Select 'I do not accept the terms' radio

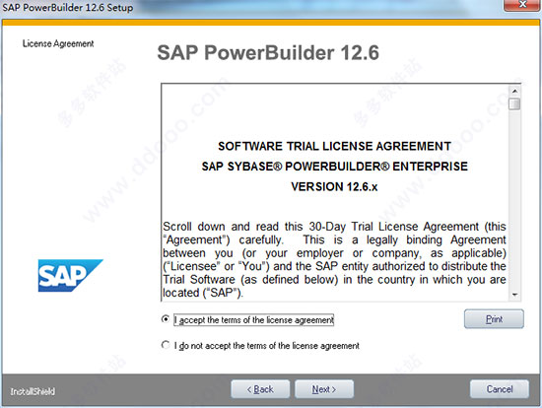166,345
